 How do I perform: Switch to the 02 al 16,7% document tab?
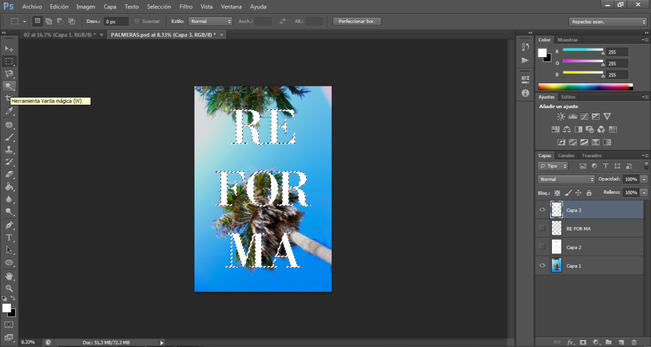pos(60,35)
